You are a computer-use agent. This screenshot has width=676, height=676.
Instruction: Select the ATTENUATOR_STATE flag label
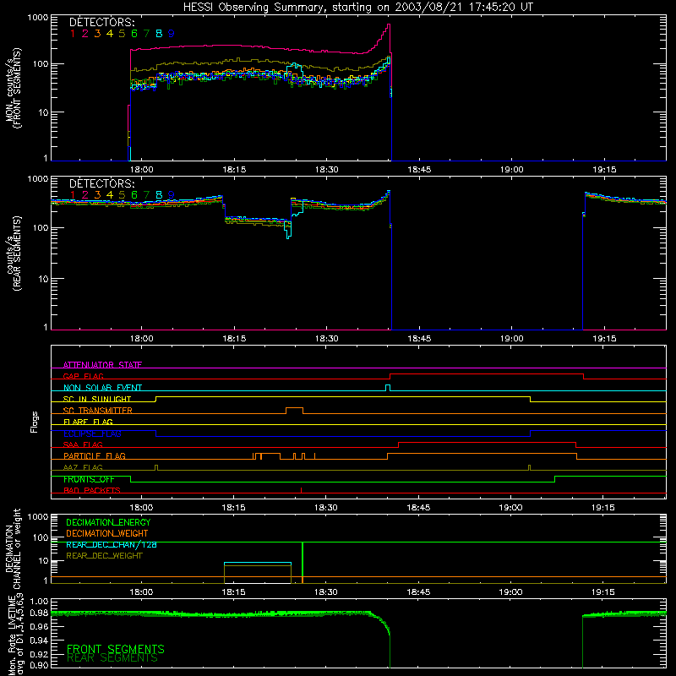pos(102,365)
